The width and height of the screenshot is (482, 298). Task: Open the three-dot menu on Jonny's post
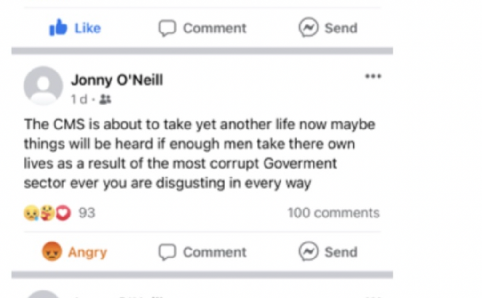pos(373,76)
